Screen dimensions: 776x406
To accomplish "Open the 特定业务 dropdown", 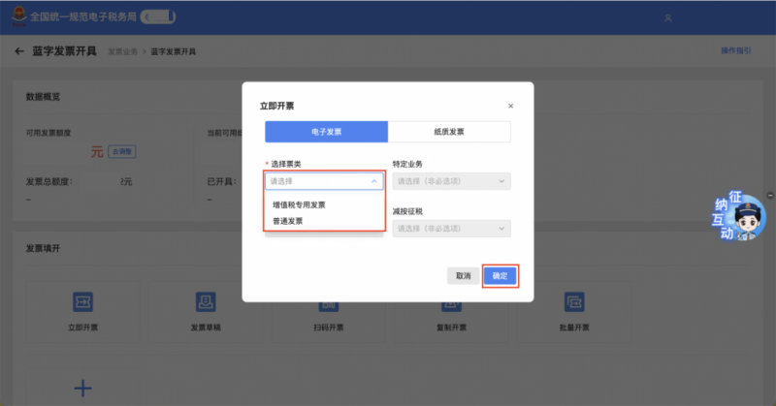I will click(x=451, y=181).
